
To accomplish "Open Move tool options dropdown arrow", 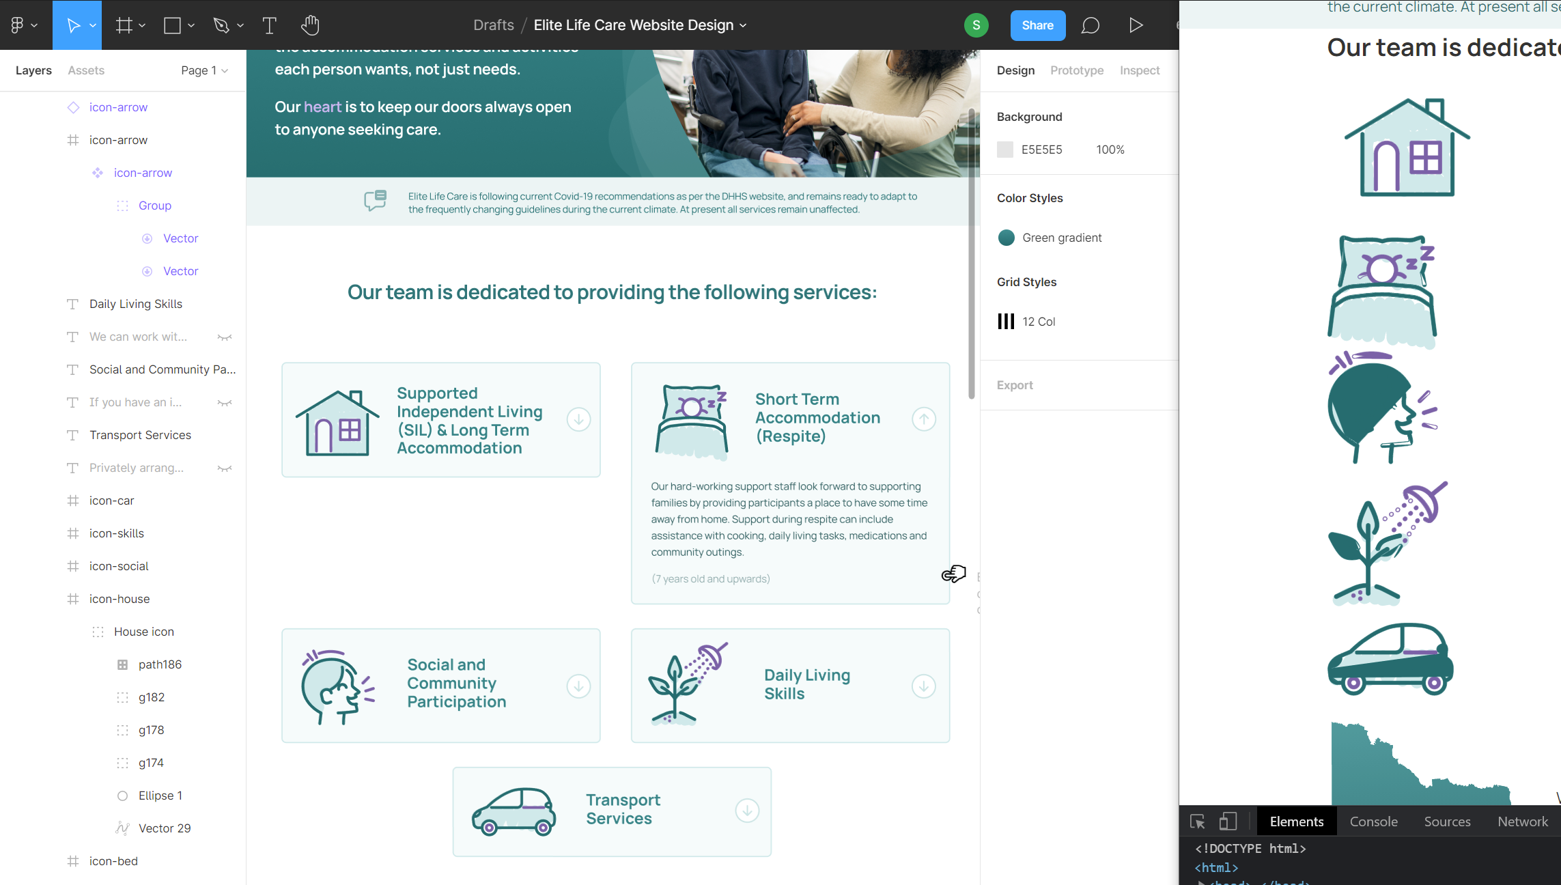I will tap(93, 26).
